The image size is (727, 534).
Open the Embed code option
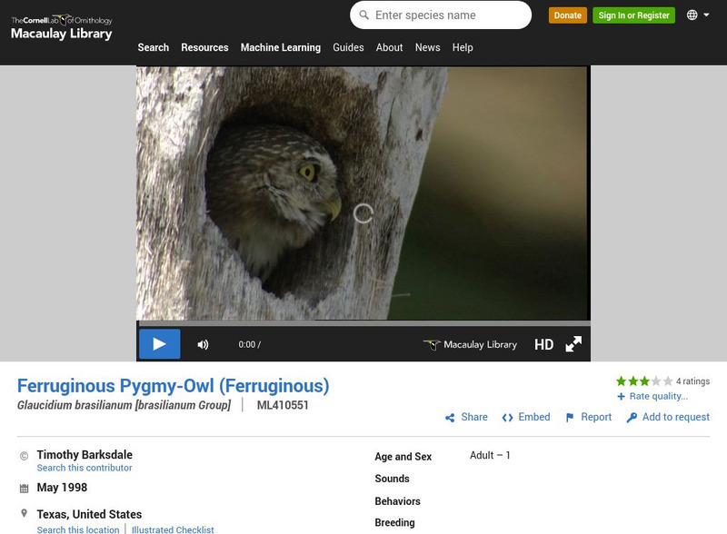508,417
